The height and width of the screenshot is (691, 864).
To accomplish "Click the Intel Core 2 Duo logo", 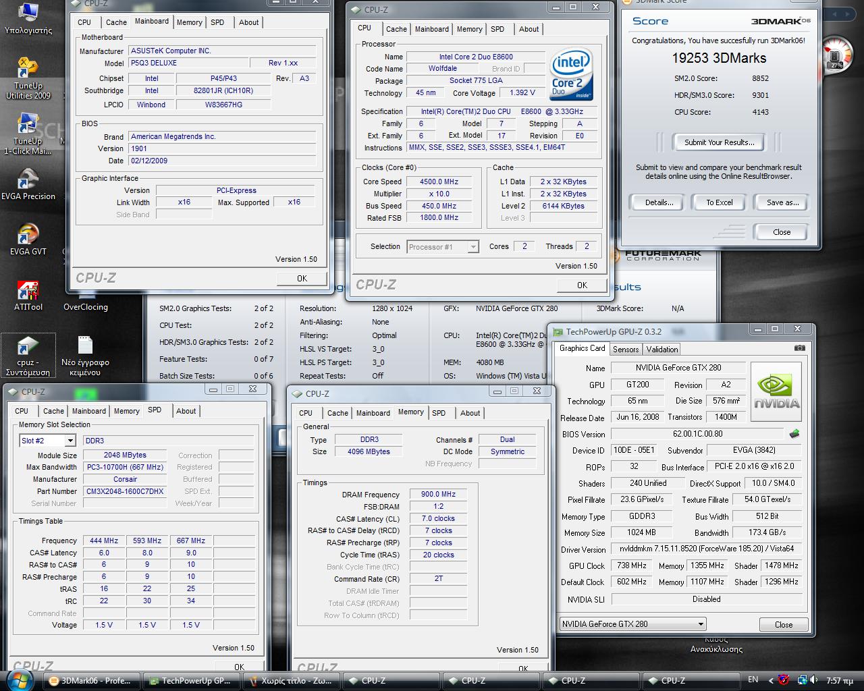I will point(571,74).
